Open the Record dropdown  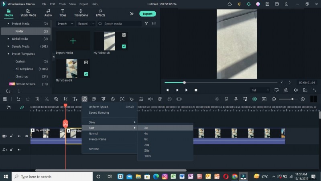(86, 24)
